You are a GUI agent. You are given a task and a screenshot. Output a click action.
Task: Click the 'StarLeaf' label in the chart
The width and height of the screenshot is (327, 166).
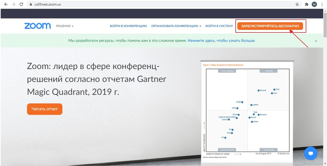(x=253, y=118)
